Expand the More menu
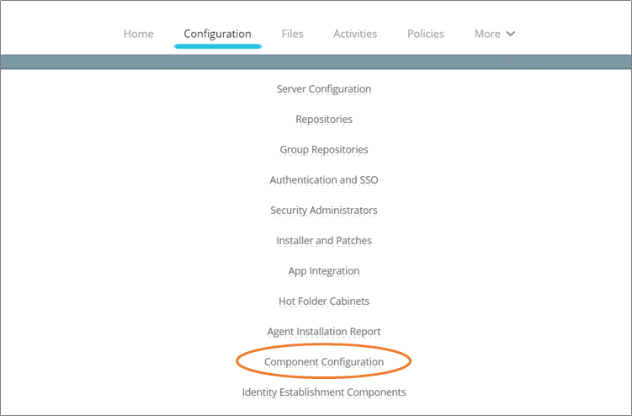Screen dimensions: 632x416 tap(495, 34)
